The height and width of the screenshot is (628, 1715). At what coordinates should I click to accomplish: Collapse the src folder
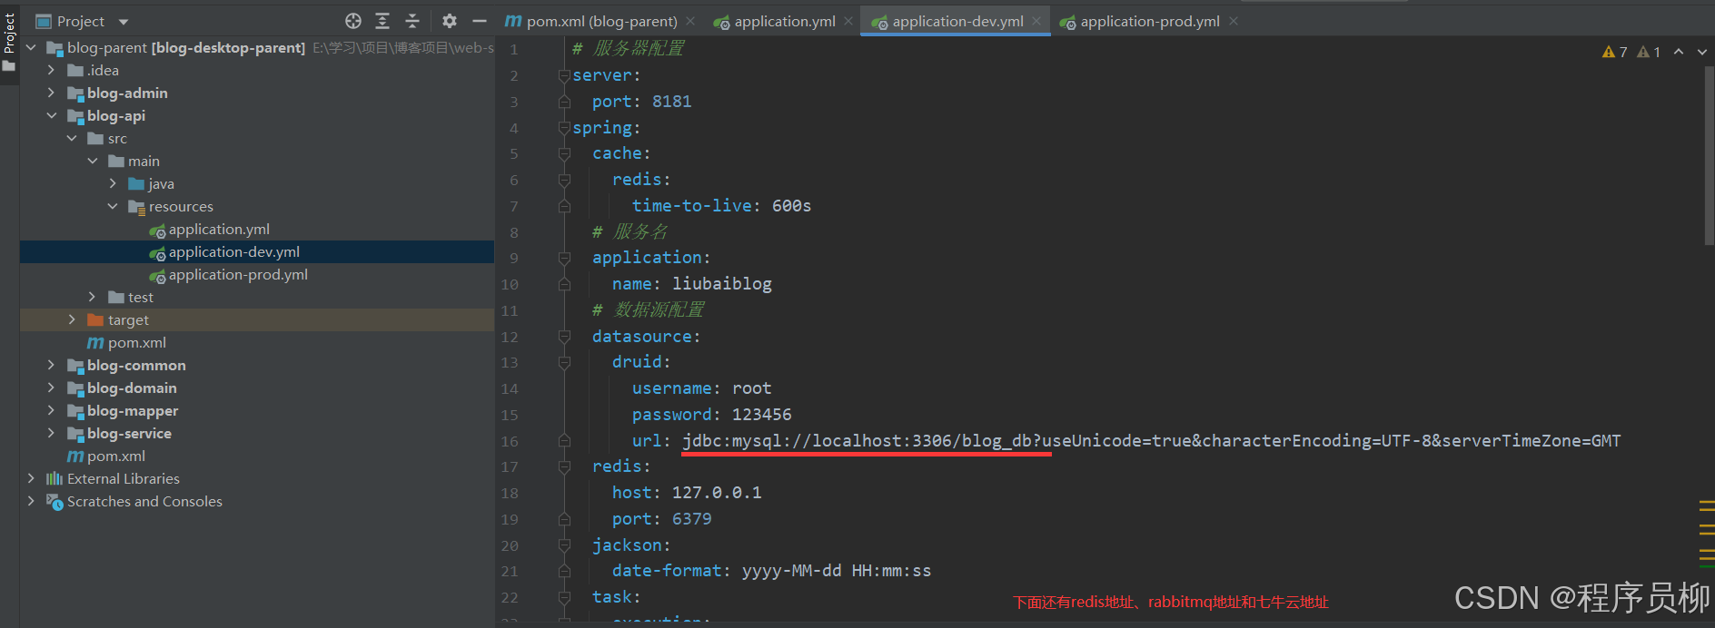[72, 138]
